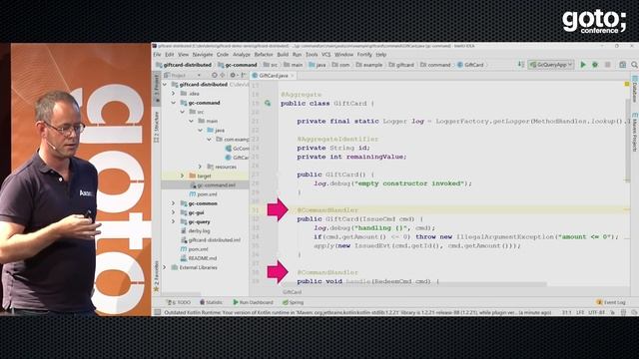Place the cursor on the remainingValue field

[x=375, y=157]
